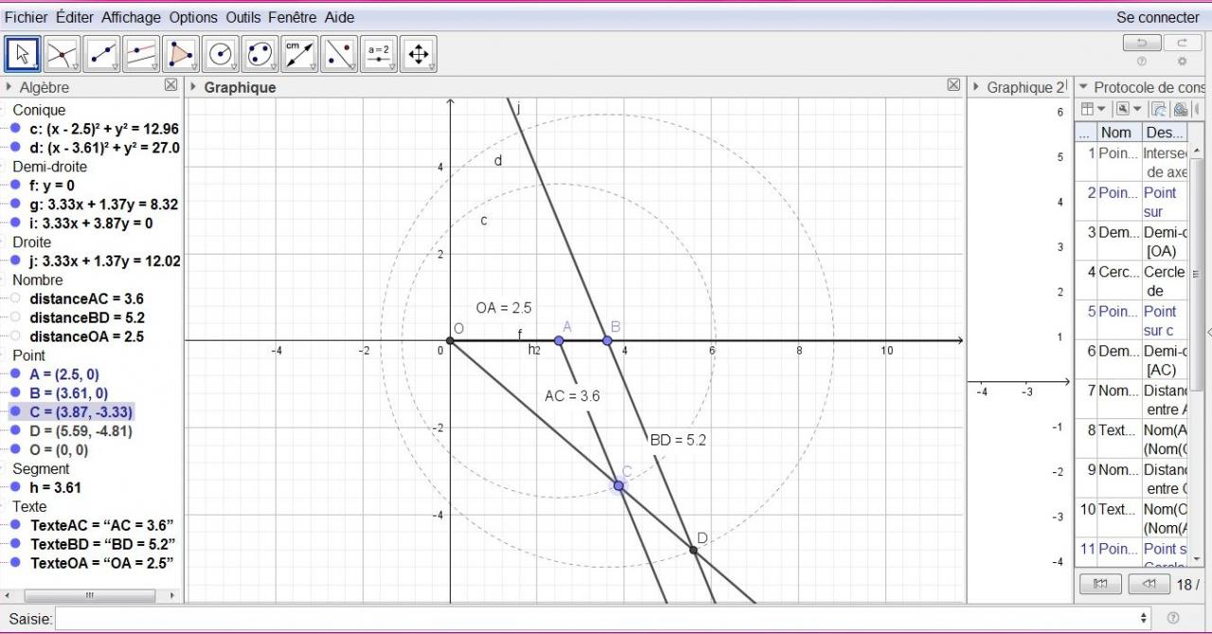The height and width of the screenshot is (634, 1212).
Task: Open the Fichier menu
Action: click(x=27, y=17)
